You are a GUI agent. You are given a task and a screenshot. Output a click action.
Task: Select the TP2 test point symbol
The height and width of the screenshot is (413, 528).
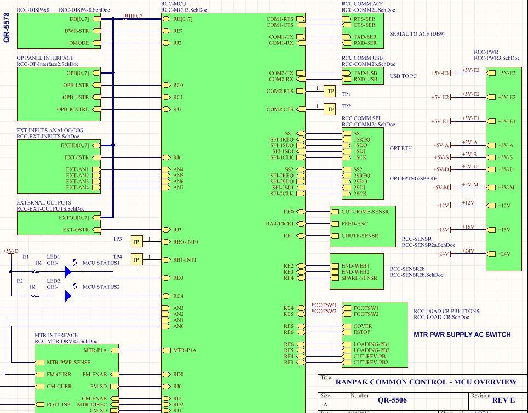330,109
